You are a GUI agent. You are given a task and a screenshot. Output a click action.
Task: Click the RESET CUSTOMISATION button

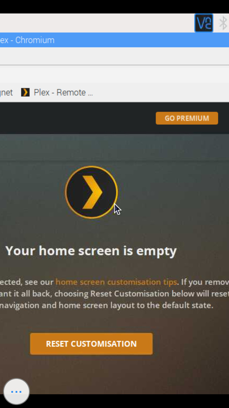click(91, 344)
